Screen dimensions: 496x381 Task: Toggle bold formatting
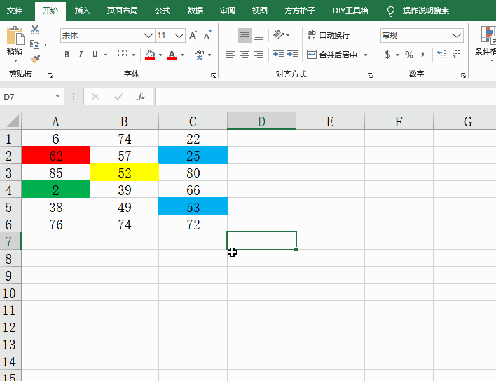[x=67, y=55]
